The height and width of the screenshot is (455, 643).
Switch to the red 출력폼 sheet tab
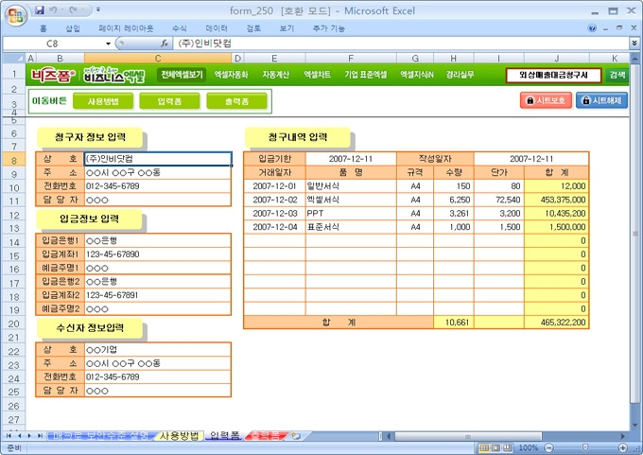pyautogui.click(x=267, y=436)
